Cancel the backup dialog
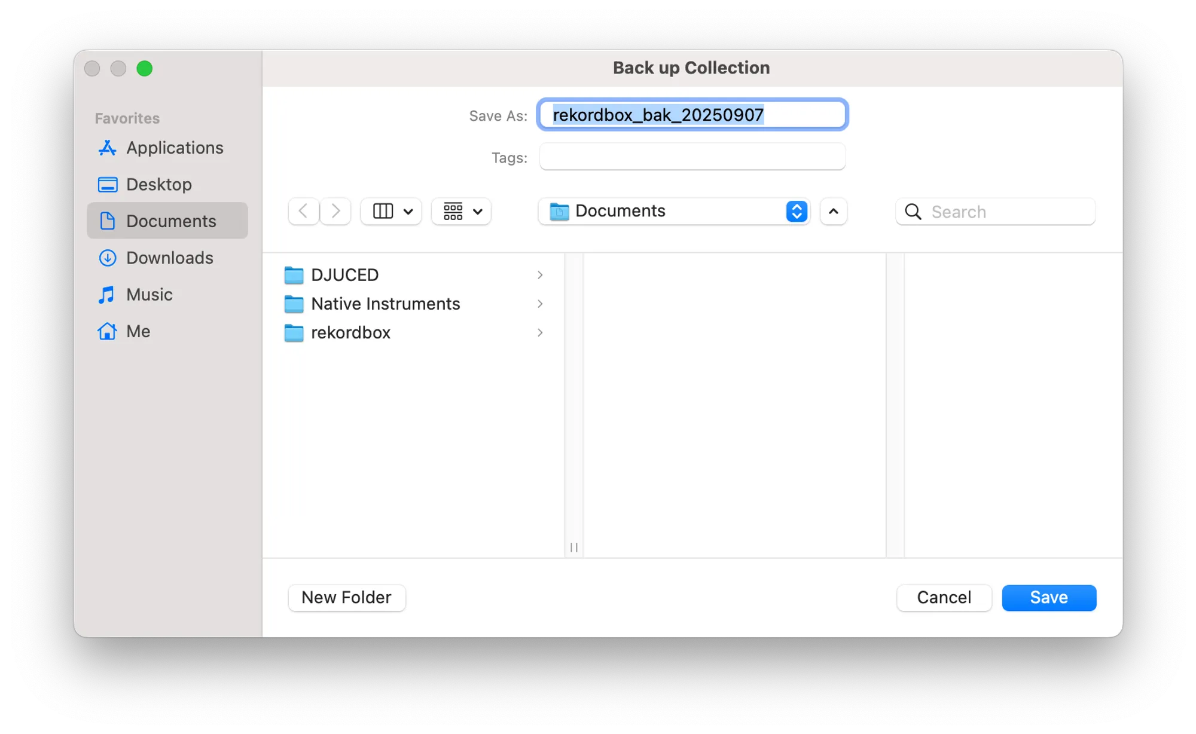The width and height of the screenshot is (1196, 734). pyautogui.click(x=944, y=597)
